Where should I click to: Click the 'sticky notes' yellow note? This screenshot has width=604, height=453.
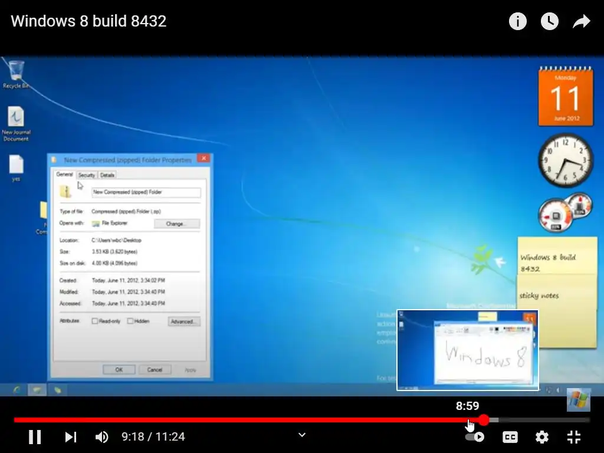pyautogui.click(x=557, y=311)
